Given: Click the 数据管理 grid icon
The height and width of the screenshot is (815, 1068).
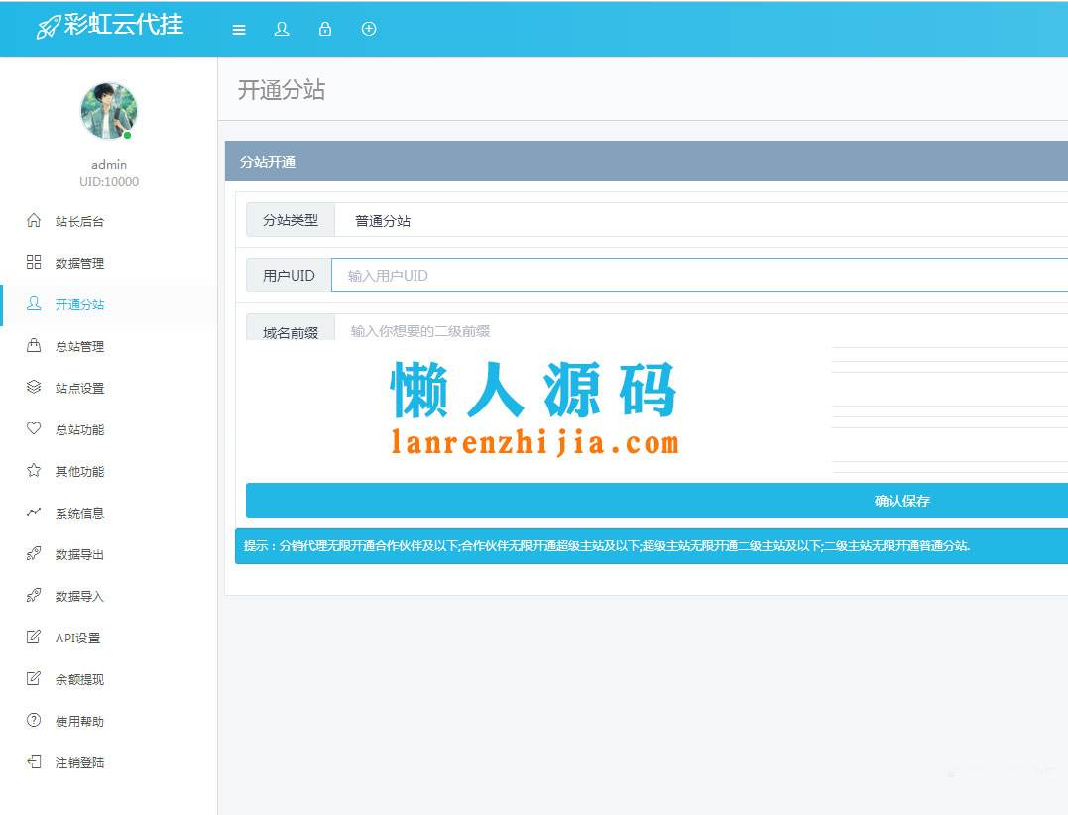Looking at the screenshot, I should click(32, 263).
